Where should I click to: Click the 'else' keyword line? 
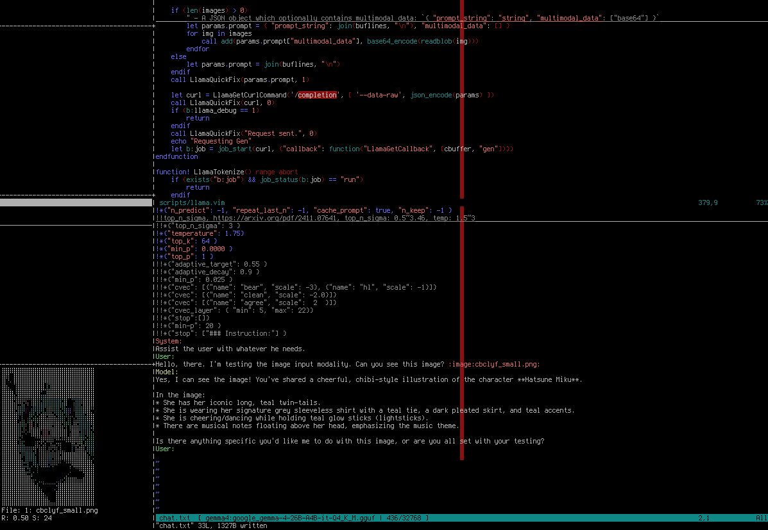click(x=178, y=57)
